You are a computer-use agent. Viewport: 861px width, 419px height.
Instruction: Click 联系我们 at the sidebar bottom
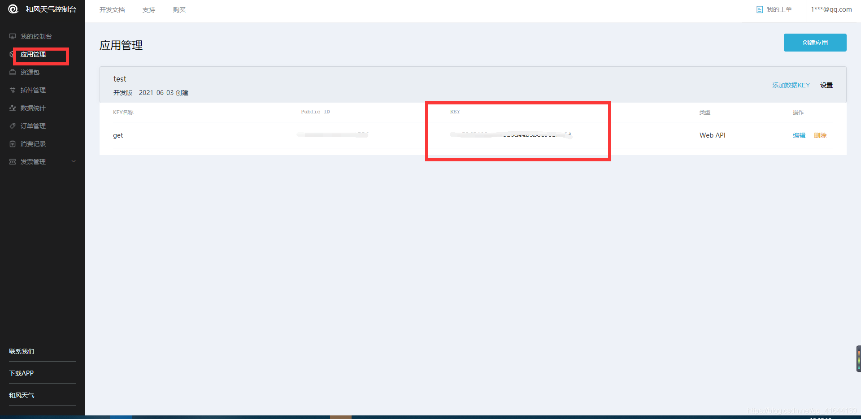tap(22, 351)
